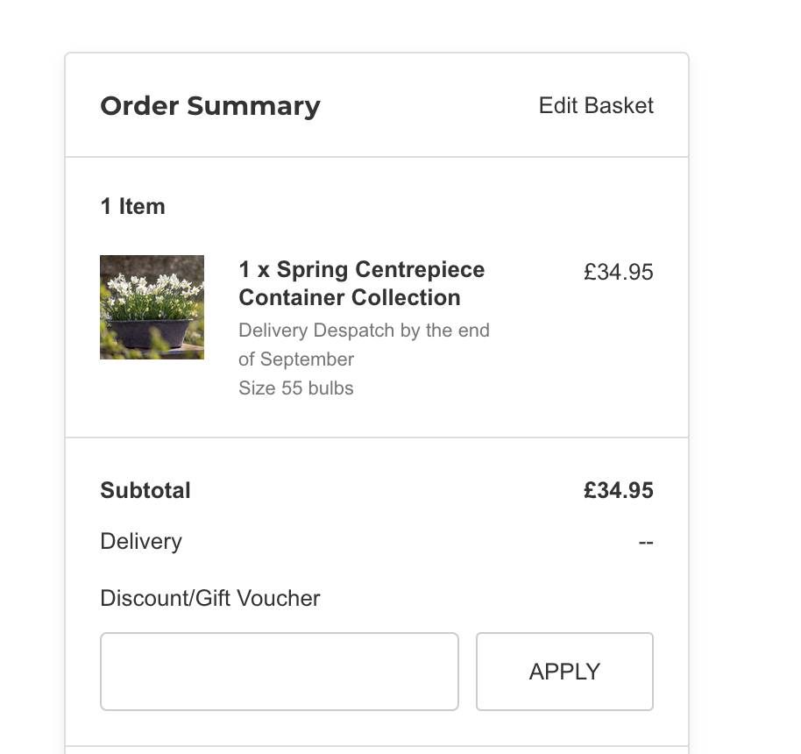Click the bold Subtotal amount £34.95

click(x=619, y=490)
